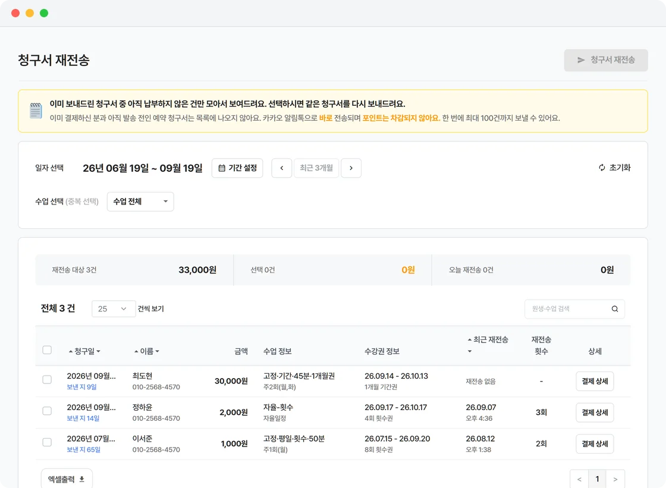Image resolution: width=666 pixels, height=488 pixels.
Task: Click the 26.09.17 - 26.10.17 pass period
Action: click(x=396, y=407)
